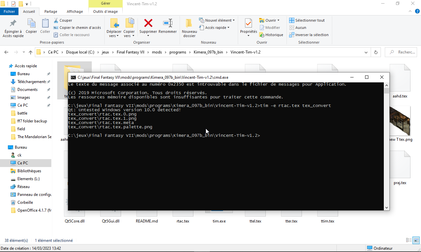The height and width of the screenshot is (252, 421).
Task: Click programs breadcrumb segment
Action: (178, 52)
